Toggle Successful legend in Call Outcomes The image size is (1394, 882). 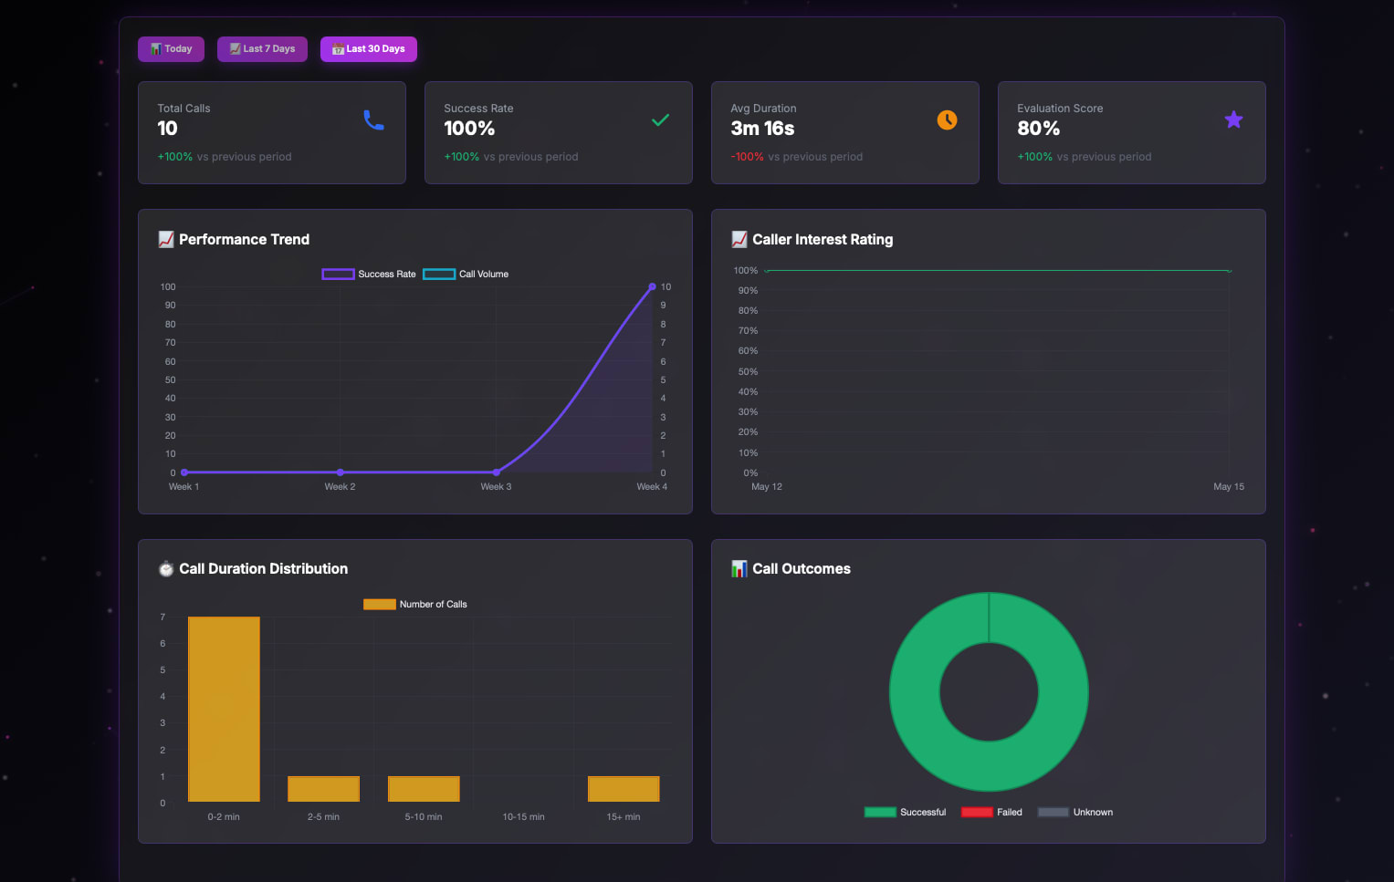905,813
